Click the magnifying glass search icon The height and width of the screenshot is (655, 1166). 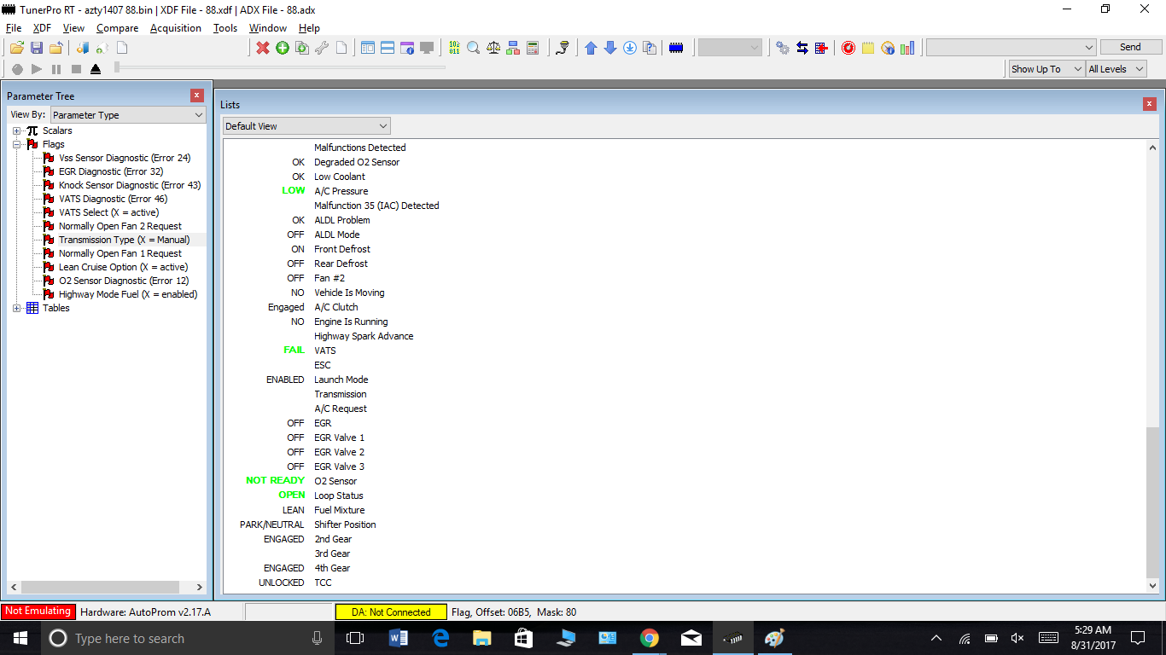click(x=473, y=48)
